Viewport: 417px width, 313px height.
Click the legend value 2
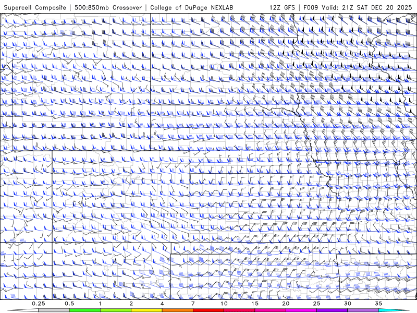click(131, 304)
